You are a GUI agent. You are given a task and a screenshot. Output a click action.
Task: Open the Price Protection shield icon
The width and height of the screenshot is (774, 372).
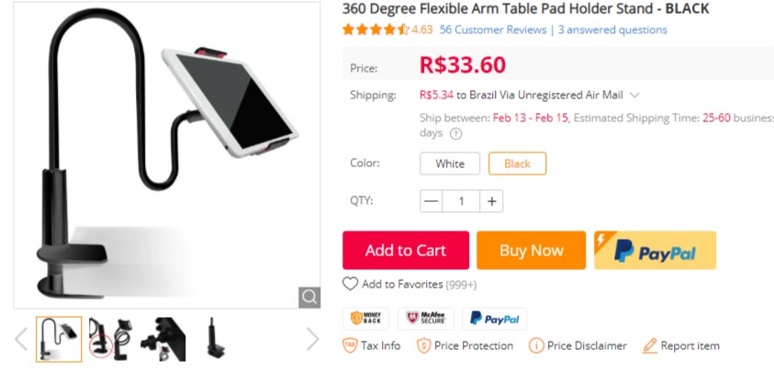(423, 345)
